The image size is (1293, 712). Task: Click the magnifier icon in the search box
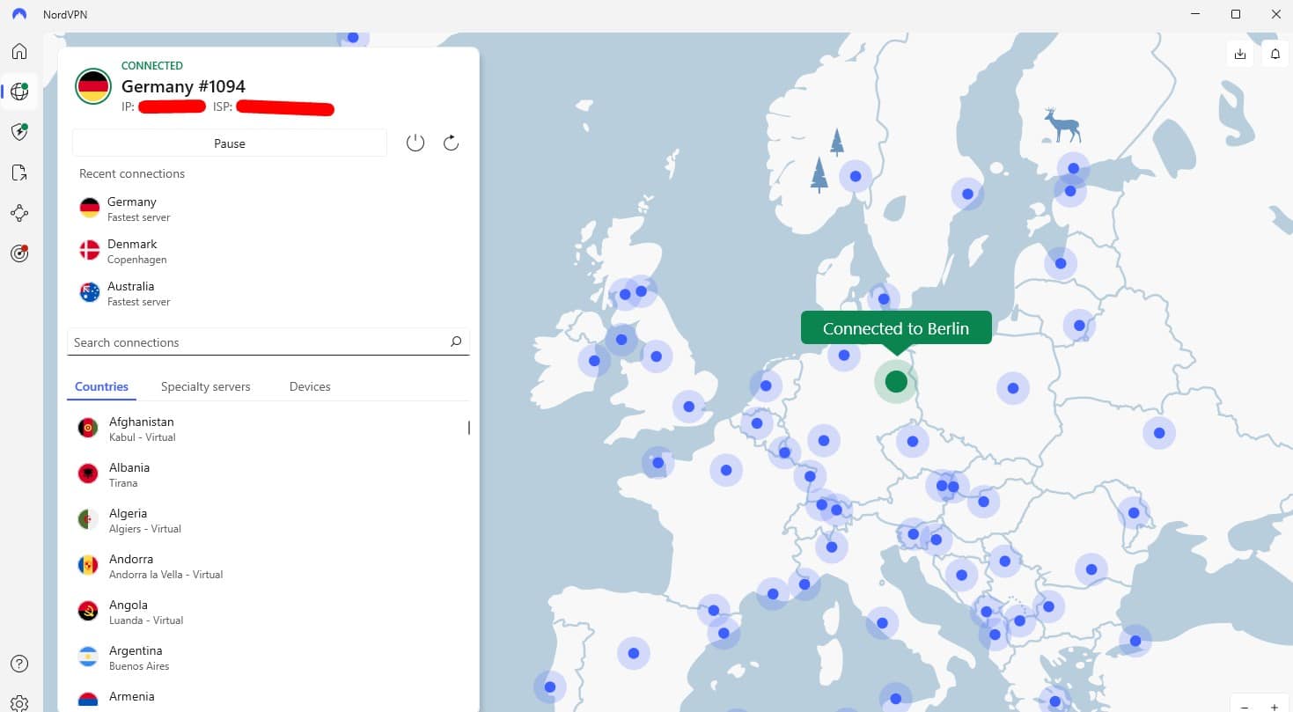click(456, 341)
